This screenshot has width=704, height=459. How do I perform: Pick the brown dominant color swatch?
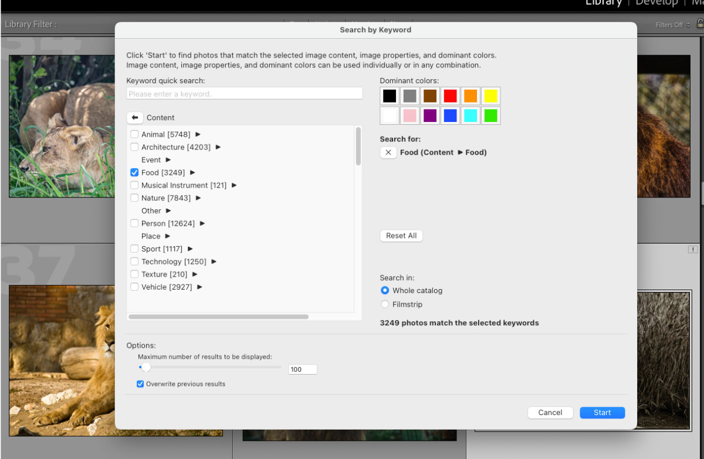click(x=430, y=96)
